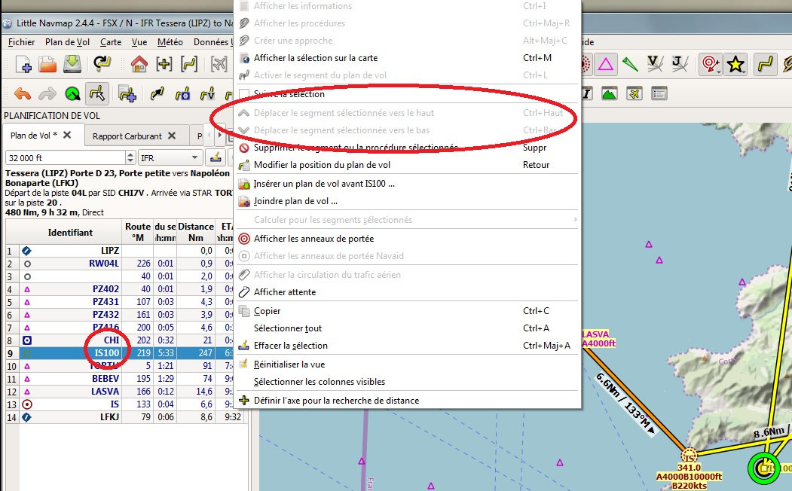Choose Effacer la sélection entry
Viewport: 792px width, 491px height.
pyautogui.click(x=408, y=345)
